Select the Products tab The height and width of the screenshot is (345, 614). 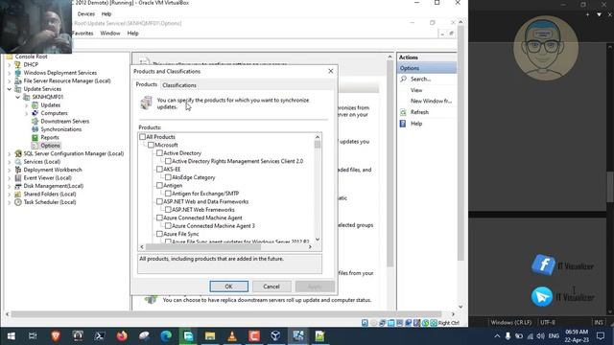[x=147, y=84]
